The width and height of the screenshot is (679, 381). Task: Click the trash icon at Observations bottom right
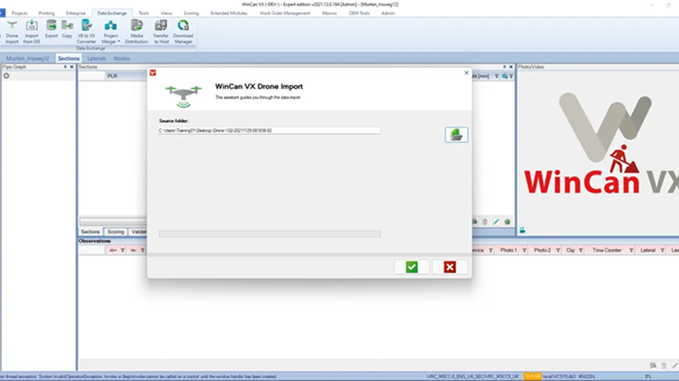tap(664, 365)
